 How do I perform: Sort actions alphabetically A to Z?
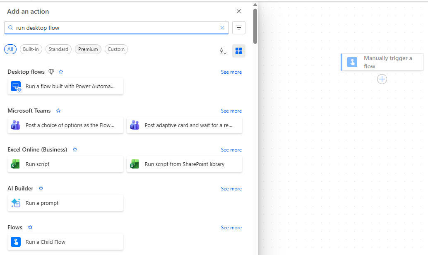coord(223,51)
